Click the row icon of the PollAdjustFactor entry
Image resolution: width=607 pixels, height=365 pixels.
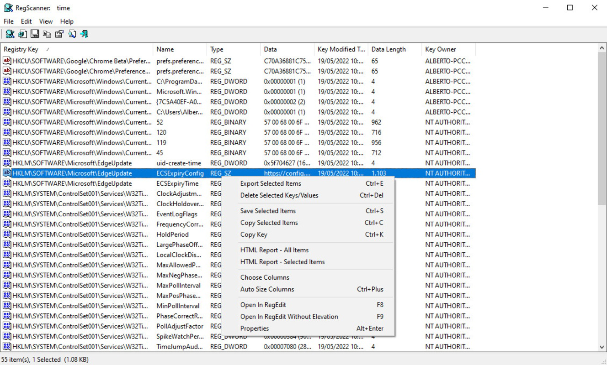click(7, 326)
